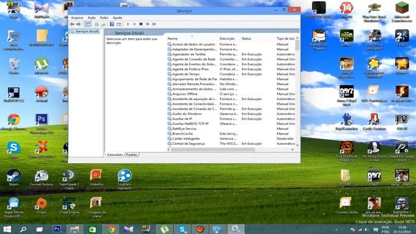The width and height of the screenshot is (416, 234).
Task: Open Skype from the taskbar
Action: pyautogui.click(x=182, y=229)
